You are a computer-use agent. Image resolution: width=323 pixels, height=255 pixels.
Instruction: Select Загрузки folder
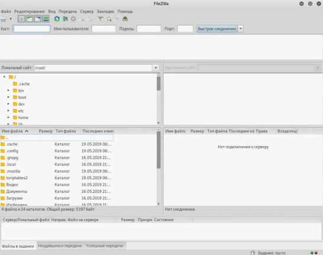[x=57, y=198]
